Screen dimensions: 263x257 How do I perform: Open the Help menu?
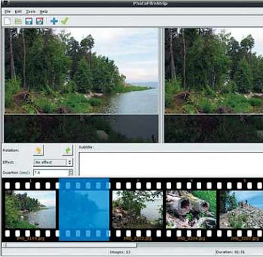tap(43, 11)
